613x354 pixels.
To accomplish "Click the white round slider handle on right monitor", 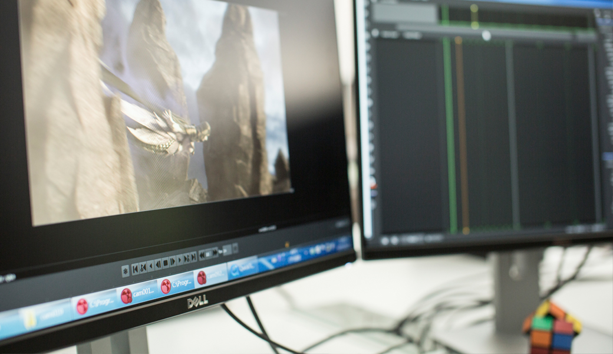I will [486, 35].
